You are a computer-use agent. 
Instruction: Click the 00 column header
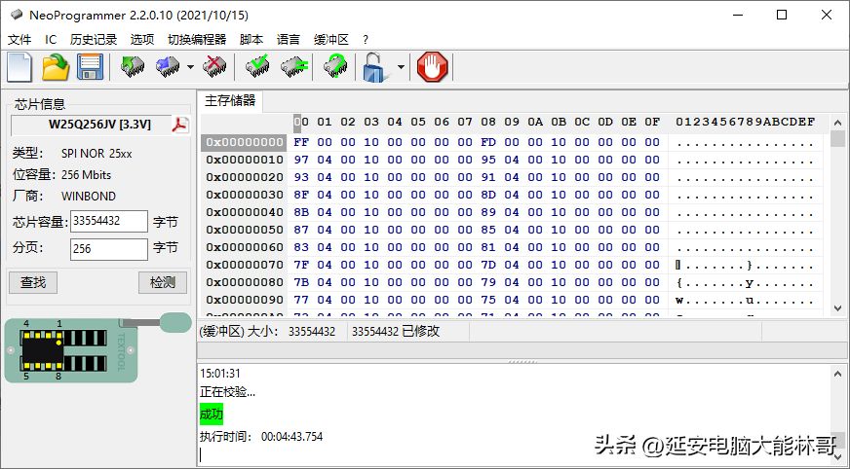[301, 123]
